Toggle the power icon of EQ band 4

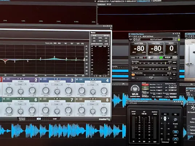77,79
